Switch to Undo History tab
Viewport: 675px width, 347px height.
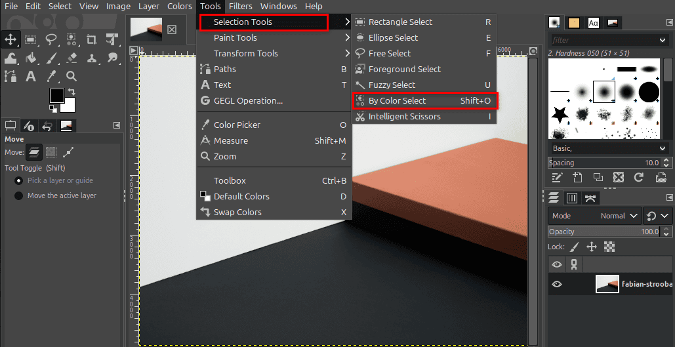pos(47,126)
